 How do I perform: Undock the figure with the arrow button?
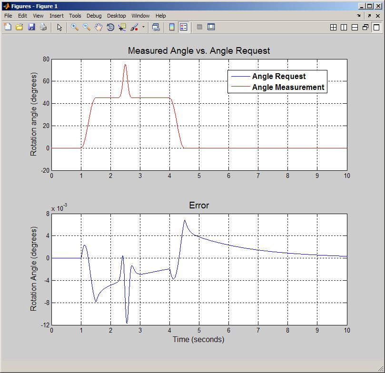(369, 16)
